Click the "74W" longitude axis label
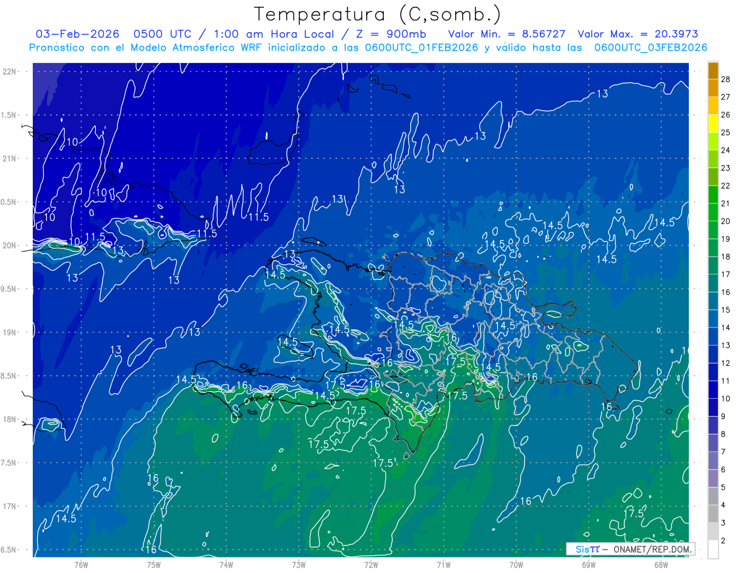 (x=226, y=564)
